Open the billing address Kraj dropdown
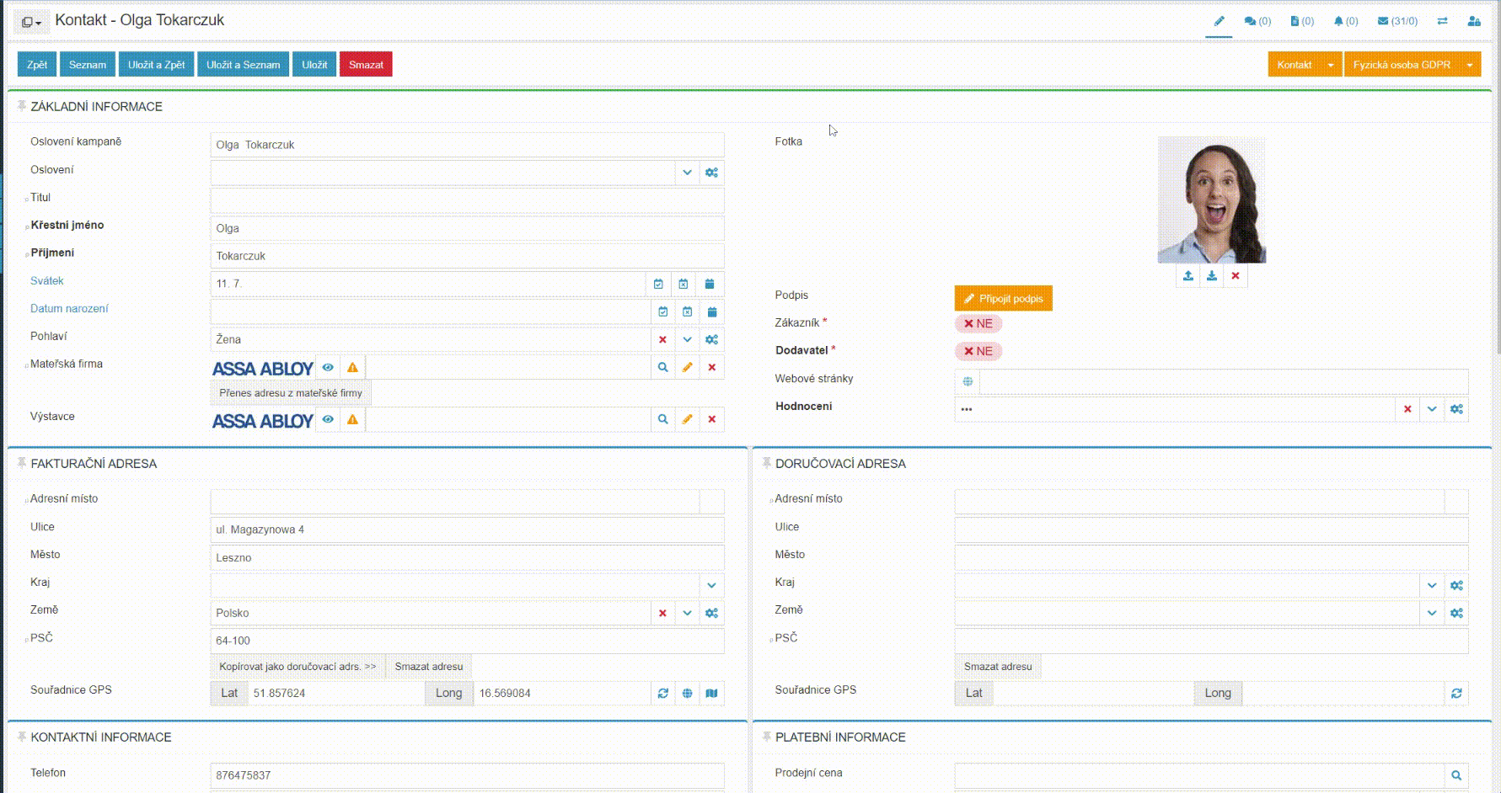This screenshot has height=793, width=1501. 712,586
